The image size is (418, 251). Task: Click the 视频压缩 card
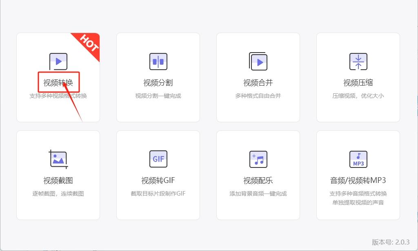tap(358, 77)
